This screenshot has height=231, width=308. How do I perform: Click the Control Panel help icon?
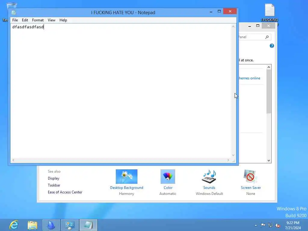coord(272,46)
